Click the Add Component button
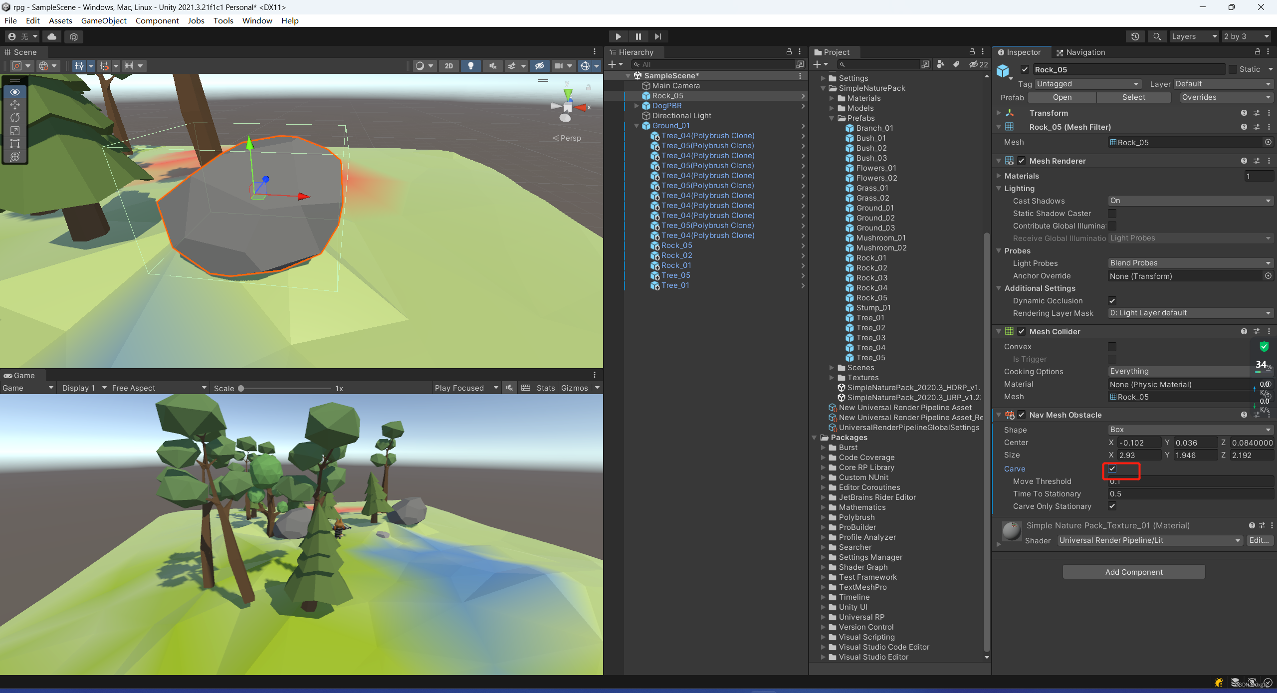This screenshot has height=693, width=1277. pos(1133,572)
